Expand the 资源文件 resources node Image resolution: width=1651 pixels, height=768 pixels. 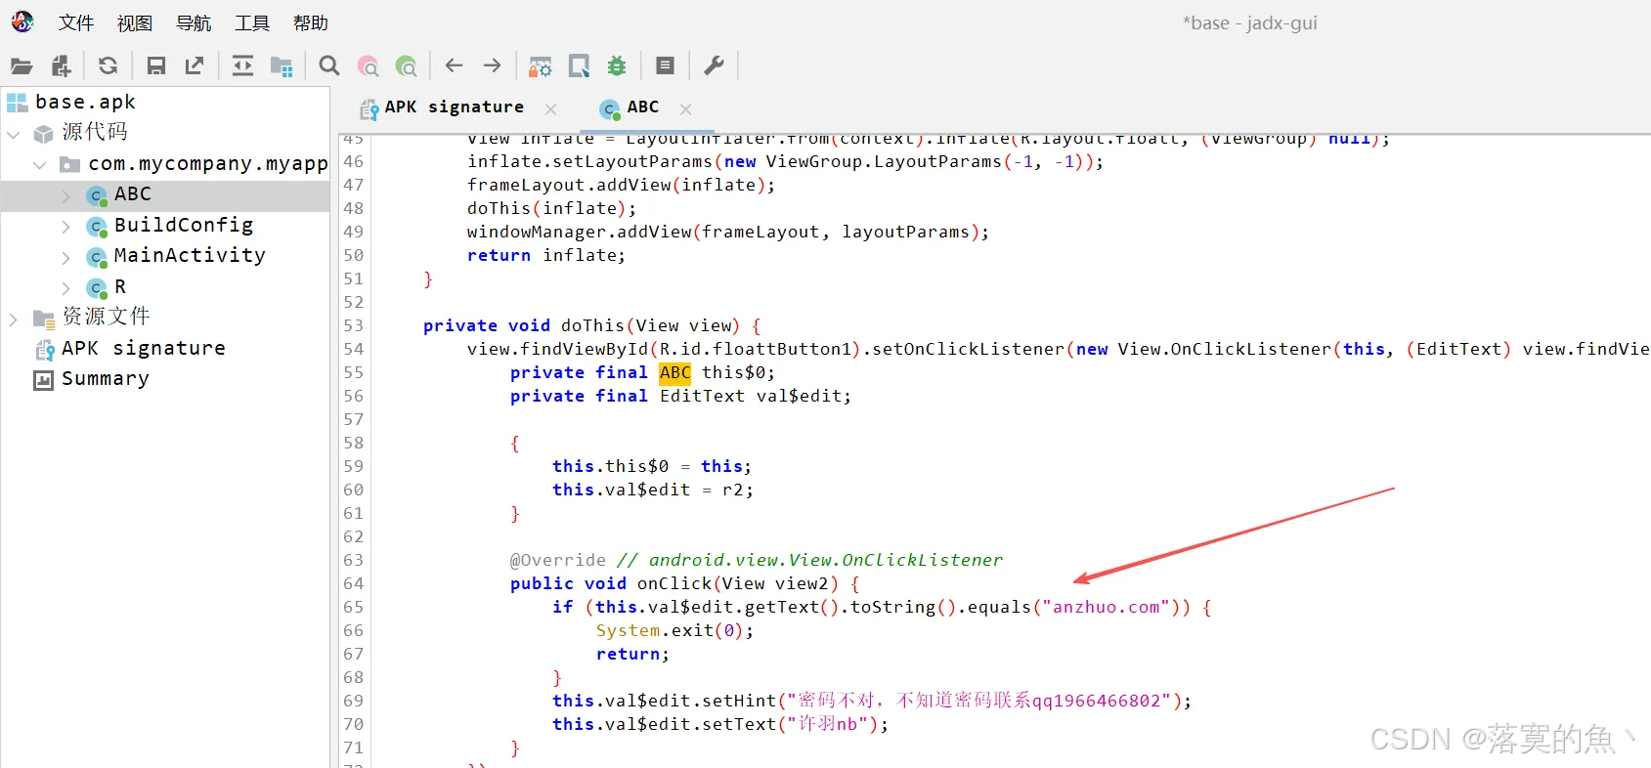click(14, 319)
